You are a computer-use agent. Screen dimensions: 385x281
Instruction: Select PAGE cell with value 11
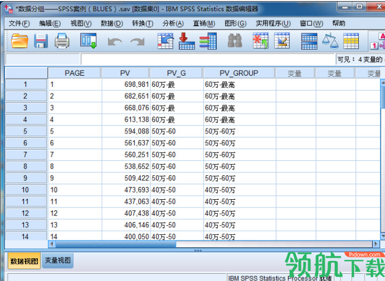click(x=75, y=201)
